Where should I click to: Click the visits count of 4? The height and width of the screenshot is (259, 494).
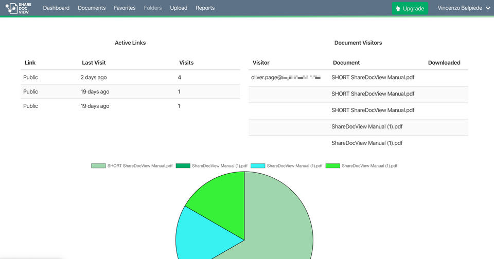point(179,77)
